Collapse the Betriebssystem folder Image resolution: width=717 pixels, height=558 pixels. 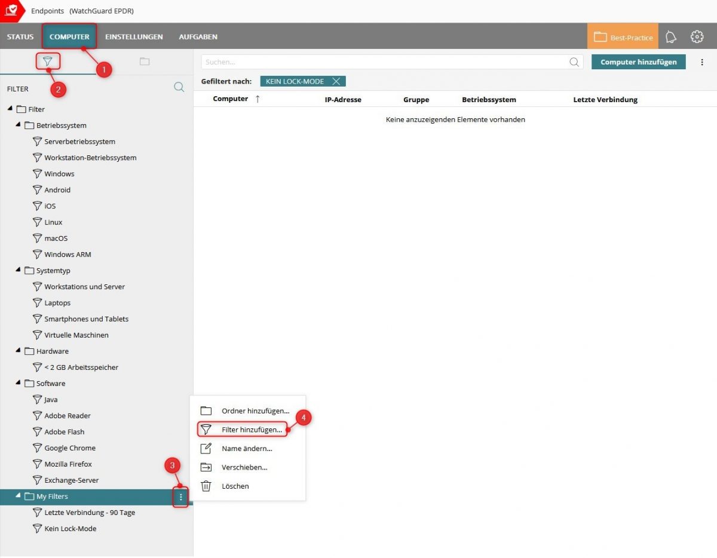[x=19, y=125]
